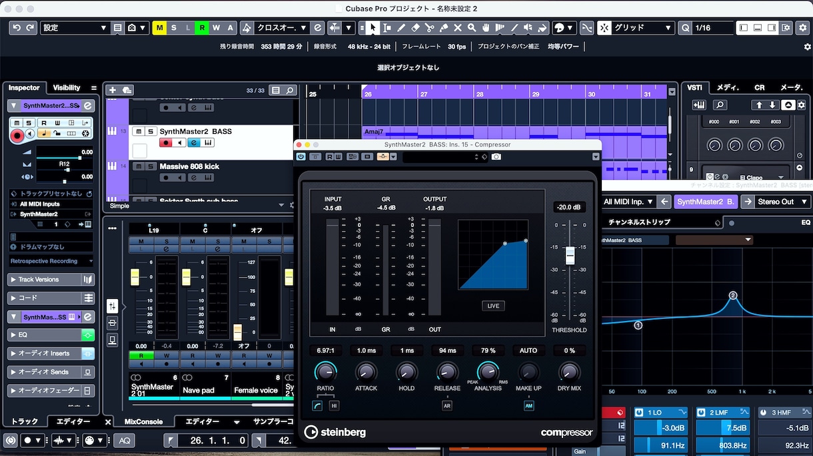Screen dimensions: 813x456
Task: Solo the SynthMaster2 BASS track
Action: point(151,131)
